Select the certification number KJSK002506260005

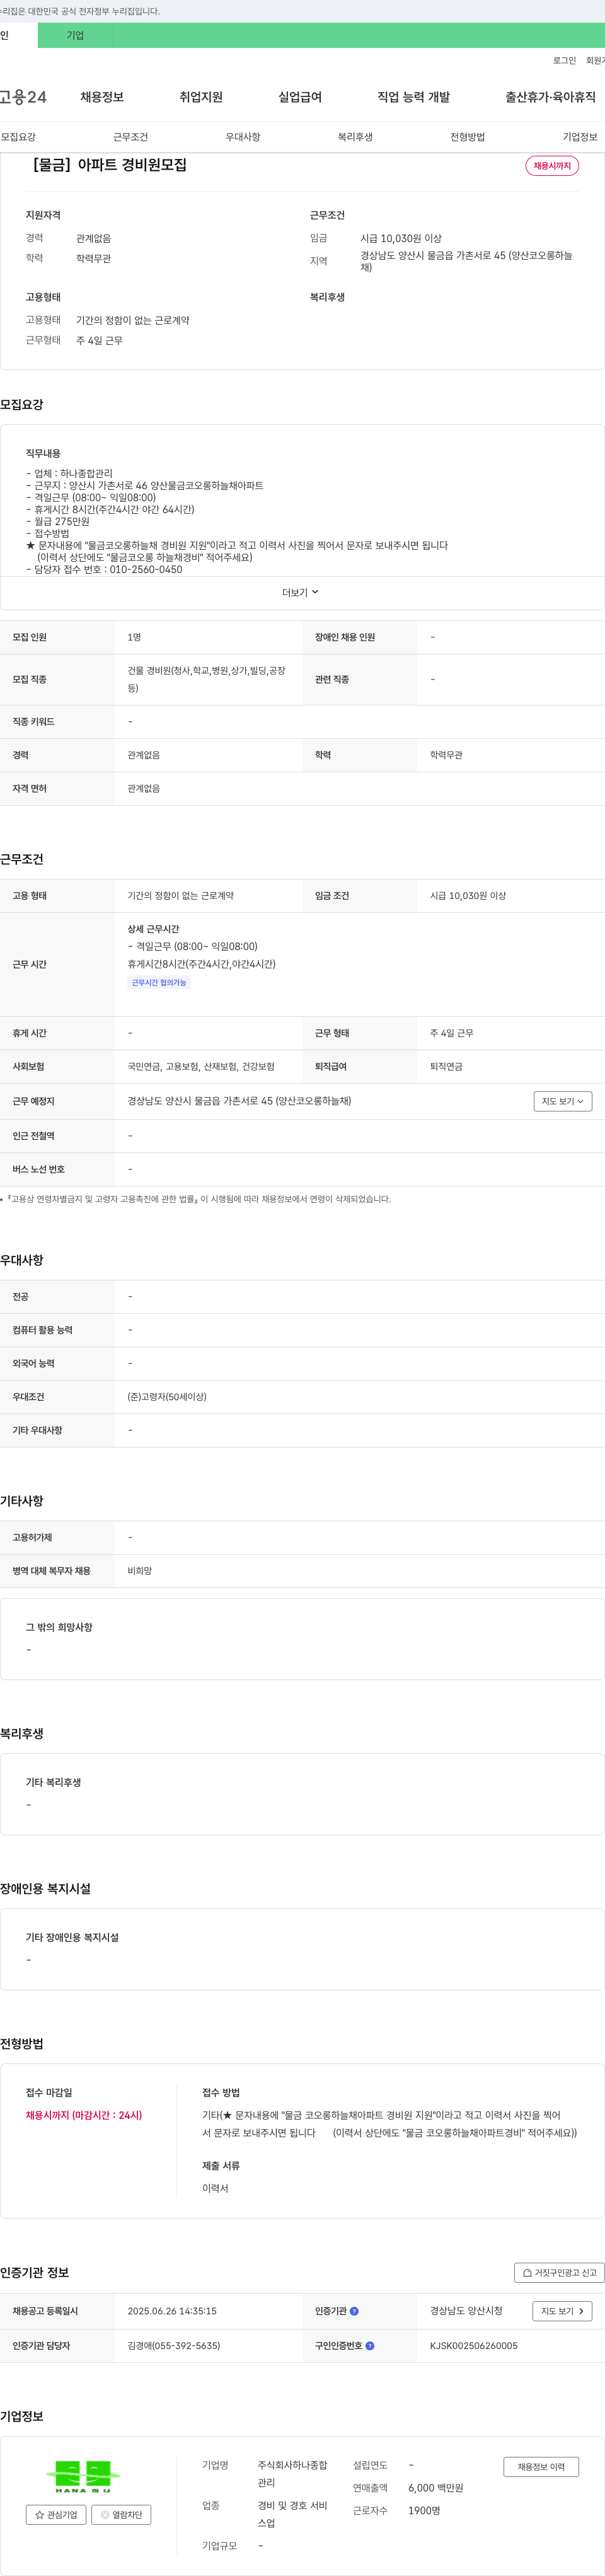click(x=474, y=2345)
